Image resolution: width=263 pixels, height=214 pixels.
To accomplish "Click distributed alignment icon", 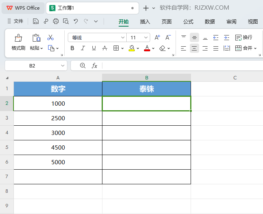I will [226, 48].
